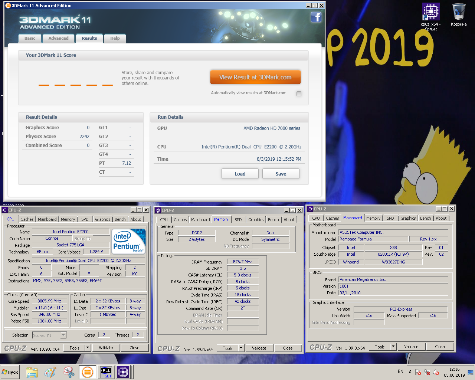475x380 pixels.
Task: Click the action center flag tray icon
Action: click(x=418, y=372)
